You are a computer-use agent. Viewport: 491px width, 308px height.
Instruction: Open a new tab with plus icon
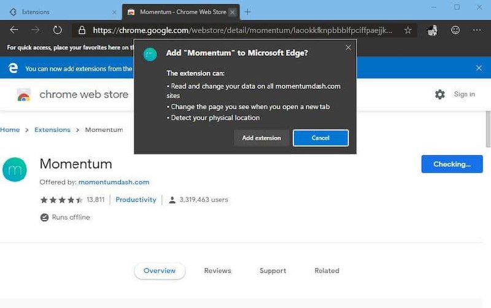(x=247, y=12)
